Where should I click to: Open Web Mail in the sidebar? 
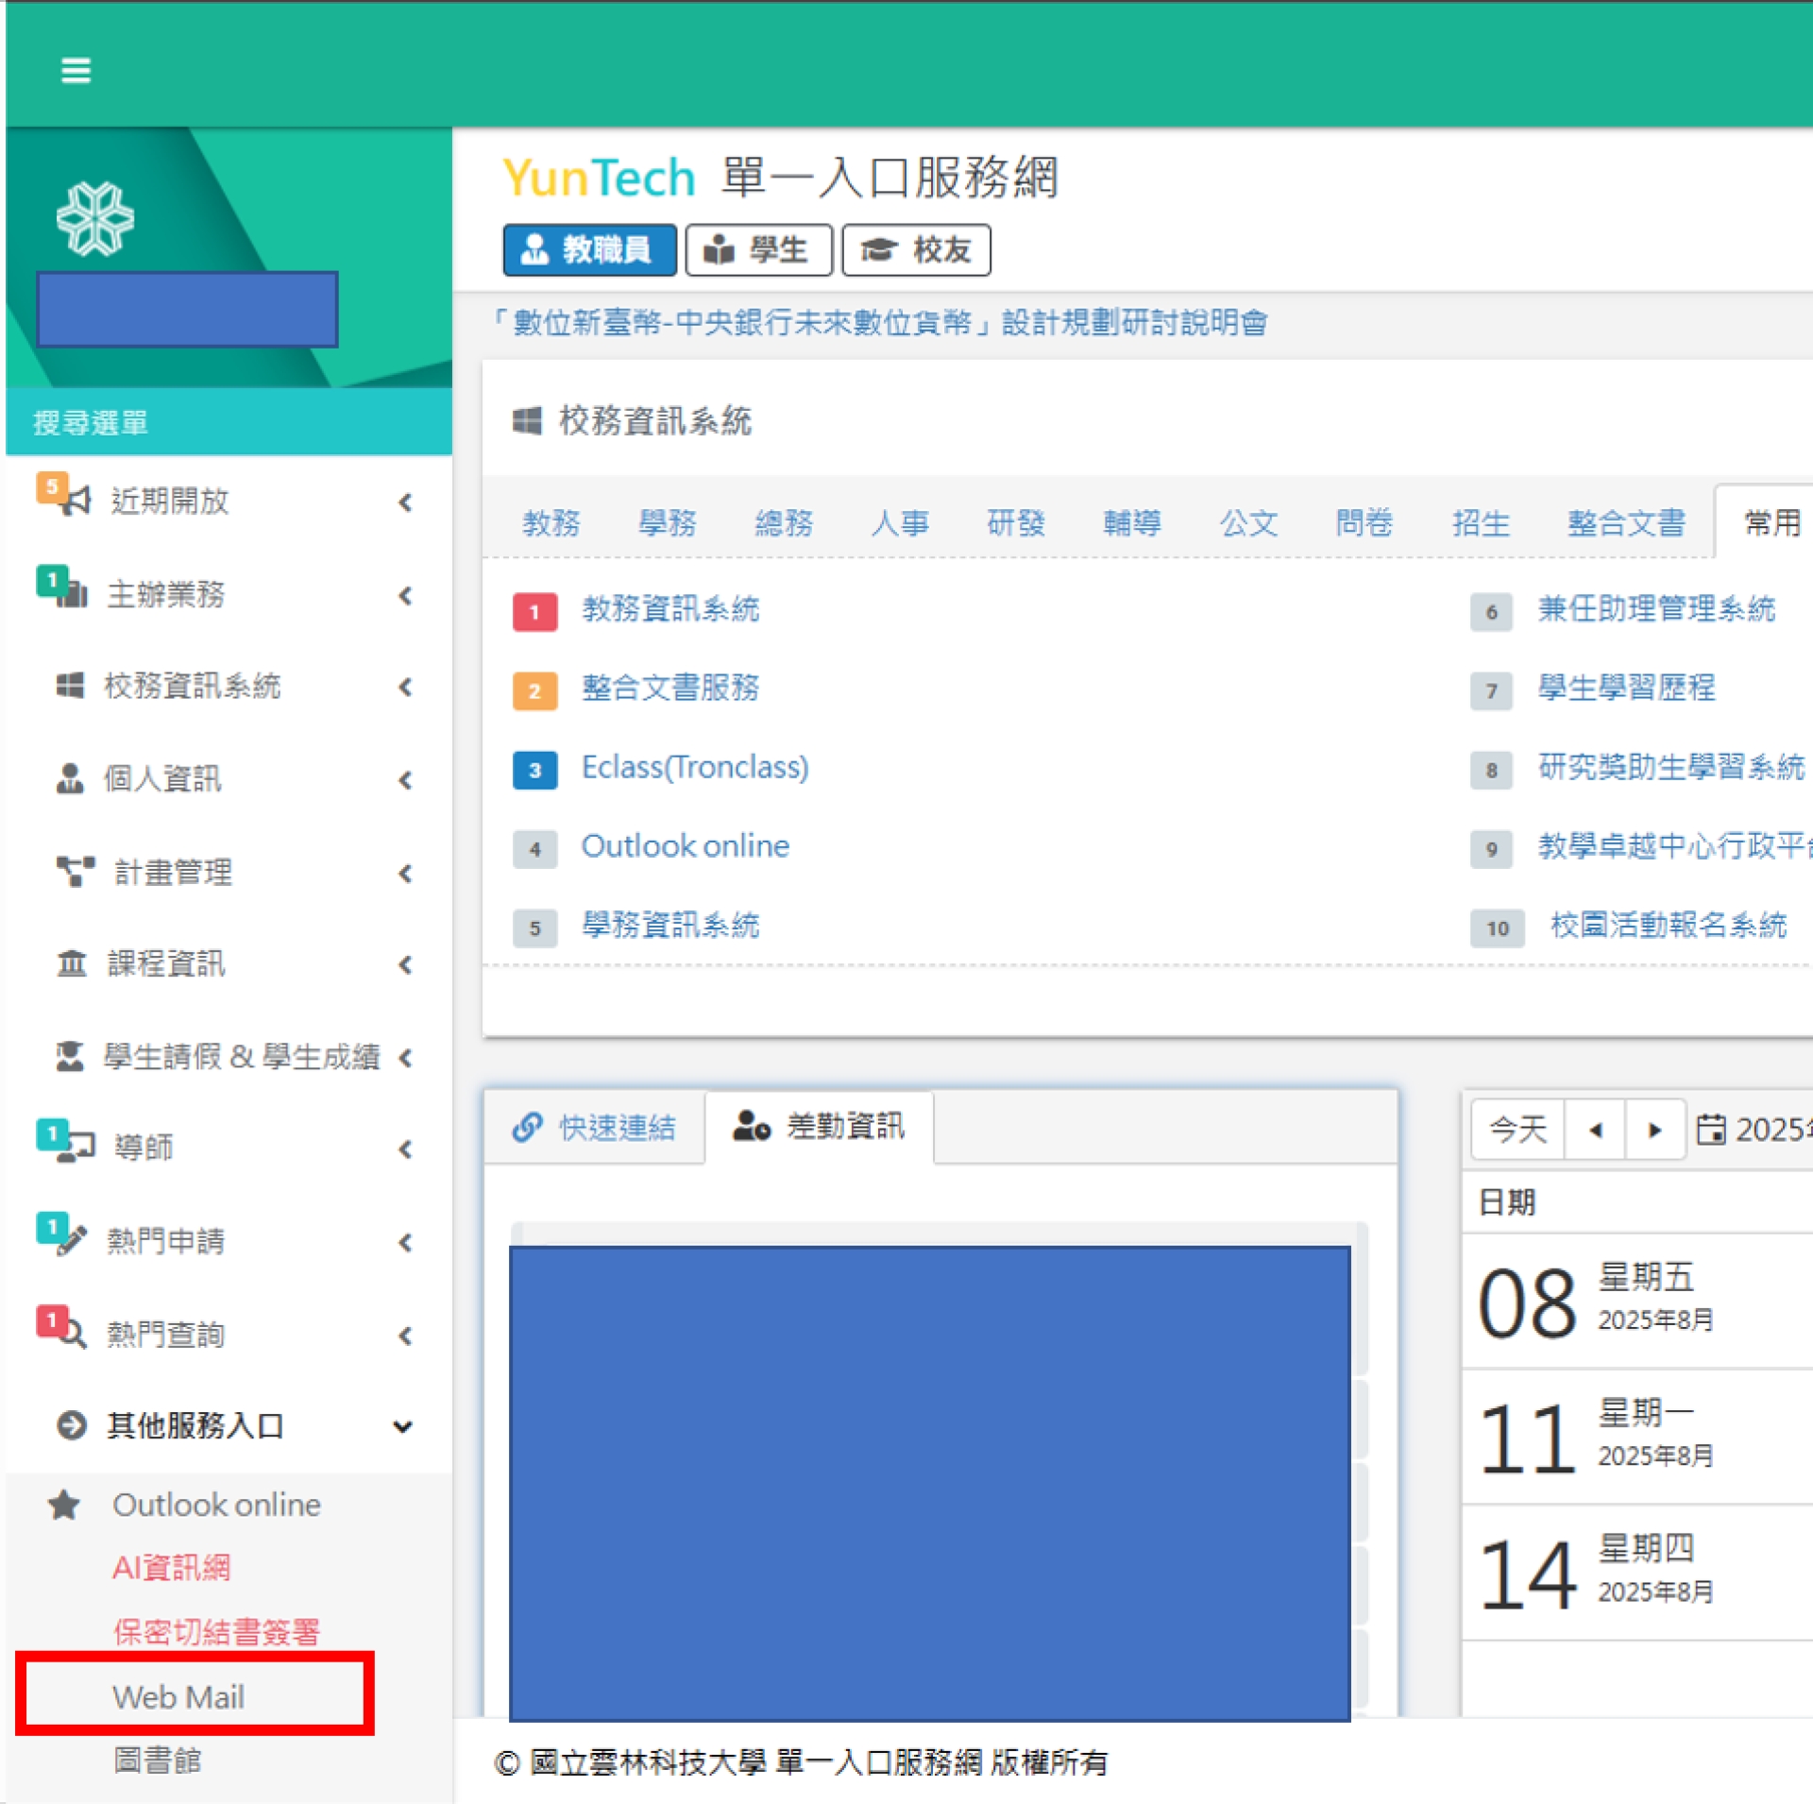[x=178, y=1697]
